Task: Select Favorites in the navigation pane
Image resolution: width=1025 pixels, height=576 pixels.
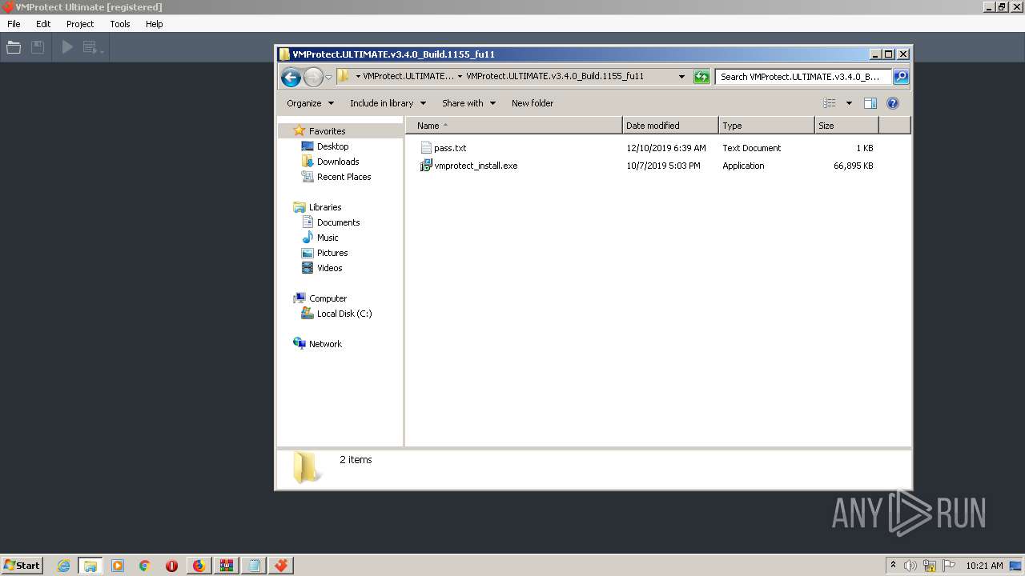Action: [327, 131]
